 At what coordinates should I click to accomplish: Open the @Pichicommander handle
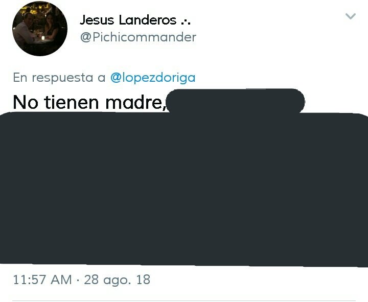[x=138, y=37]
